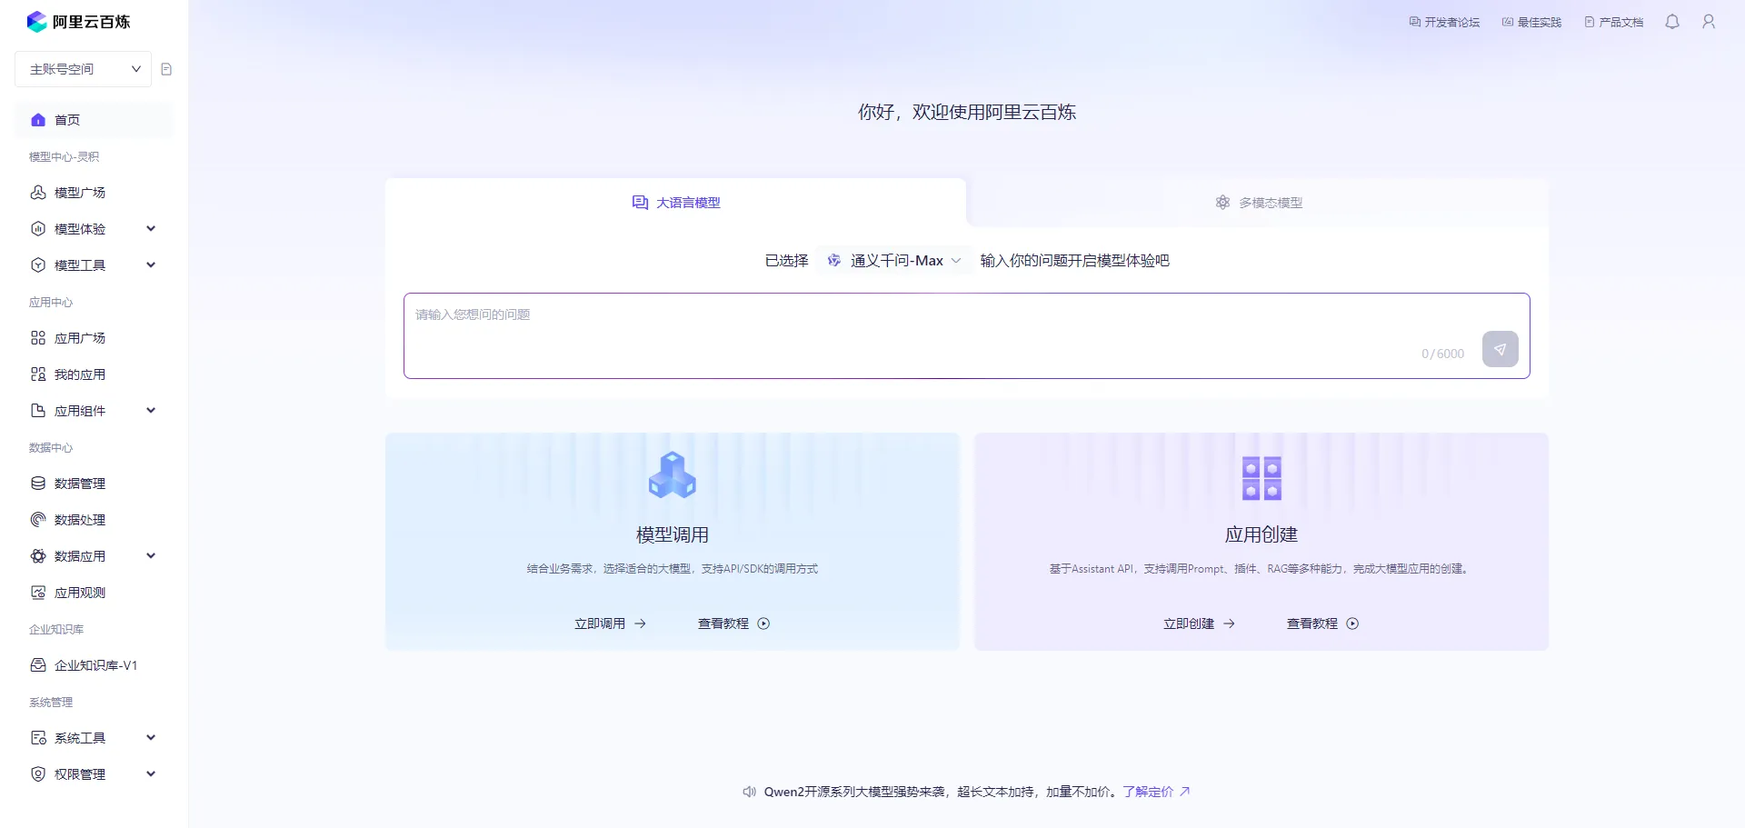Click the 系统工具 icon

[38, 738]
